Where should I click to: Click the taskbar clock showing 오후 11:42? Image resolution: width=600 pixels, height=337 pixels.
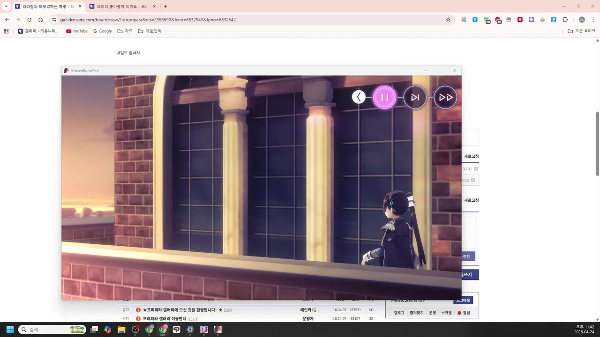585,330
